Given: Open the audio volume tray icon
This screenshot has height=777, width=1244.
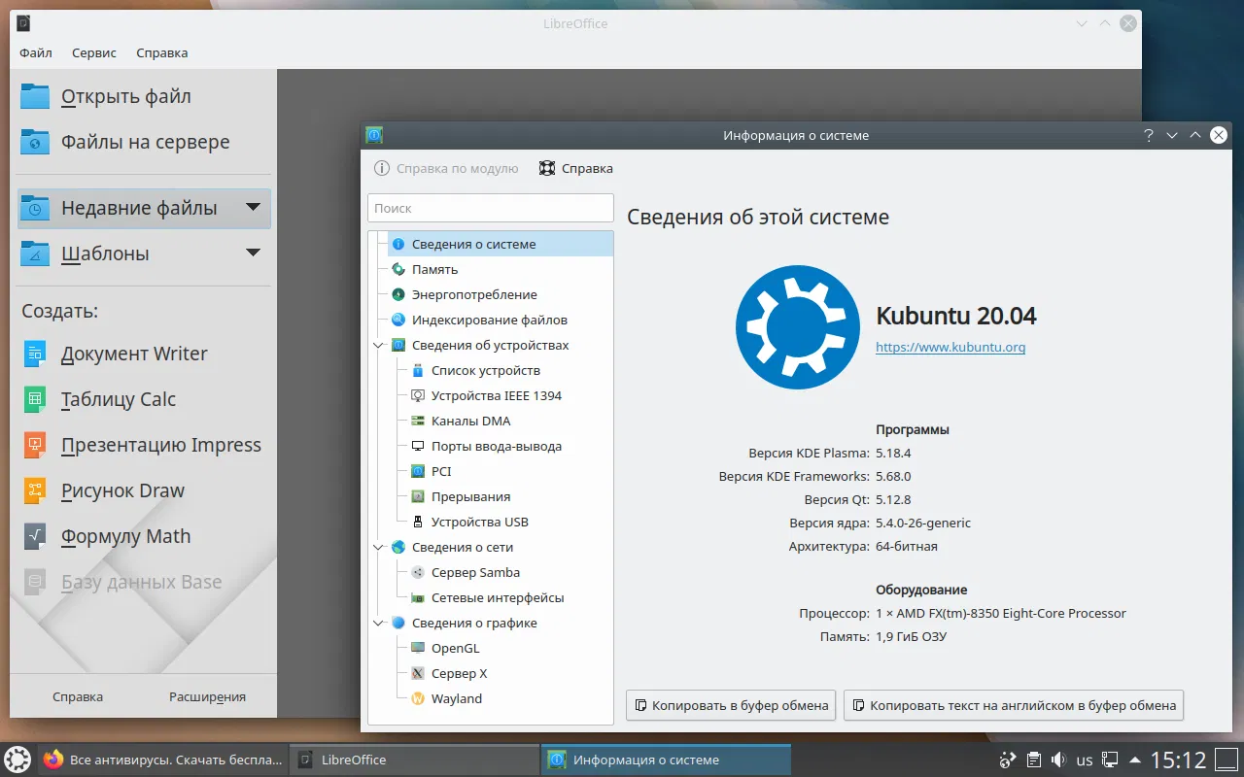Looking at the screenshot, I should [1059, 760].
